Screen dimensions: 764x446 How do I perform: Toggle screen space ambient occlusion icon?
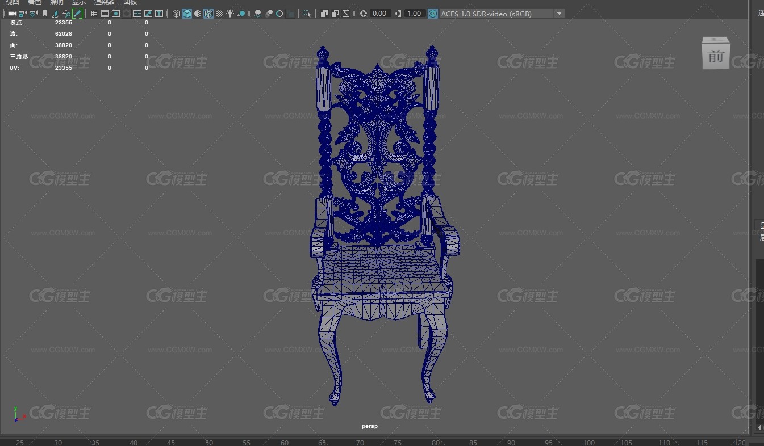(x=258, y=14)
